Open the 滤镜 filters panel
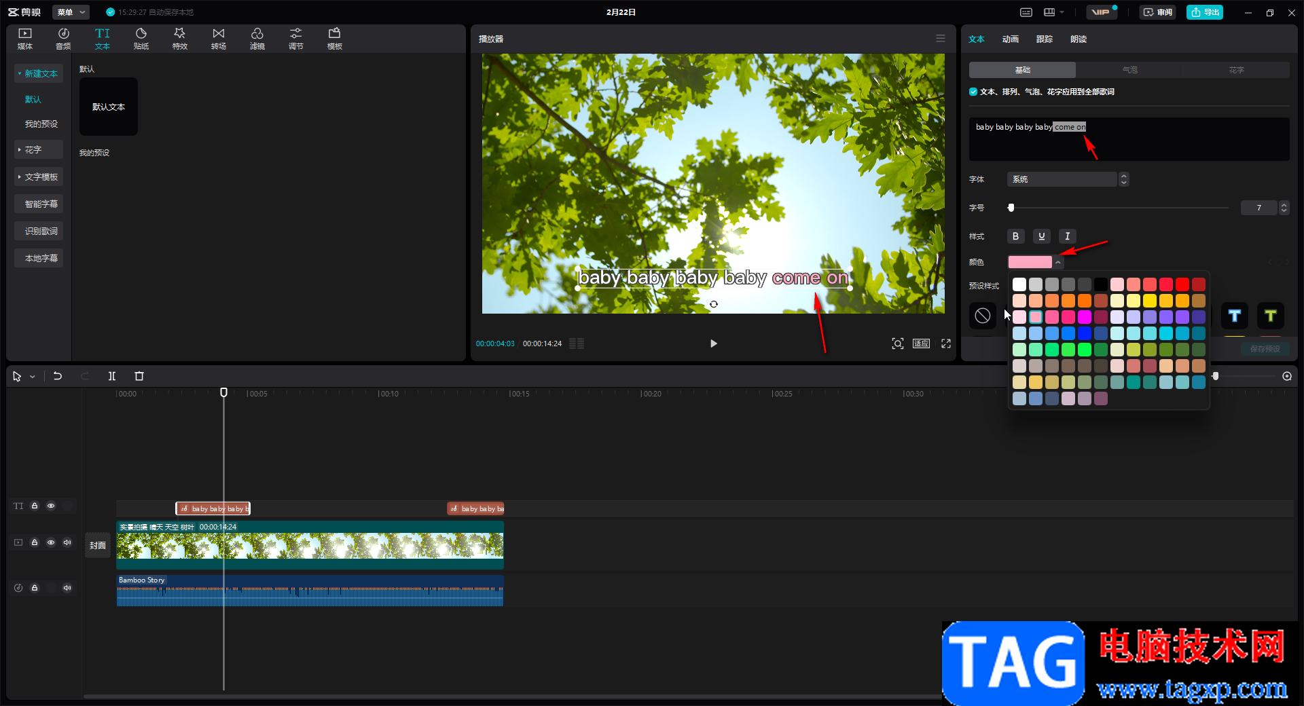The image size is (1304, 706). [257, 39]
